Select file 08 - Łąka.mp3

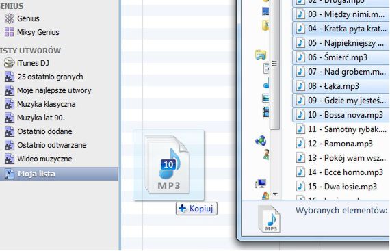pos(341,86)
